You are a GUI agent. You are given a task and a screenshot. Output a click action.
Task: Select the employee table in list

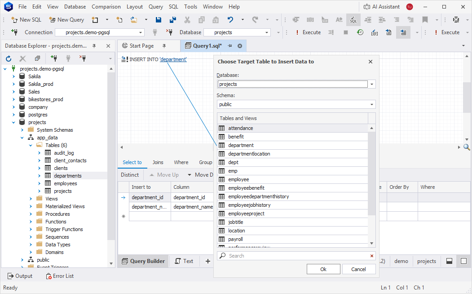[293, 179]
